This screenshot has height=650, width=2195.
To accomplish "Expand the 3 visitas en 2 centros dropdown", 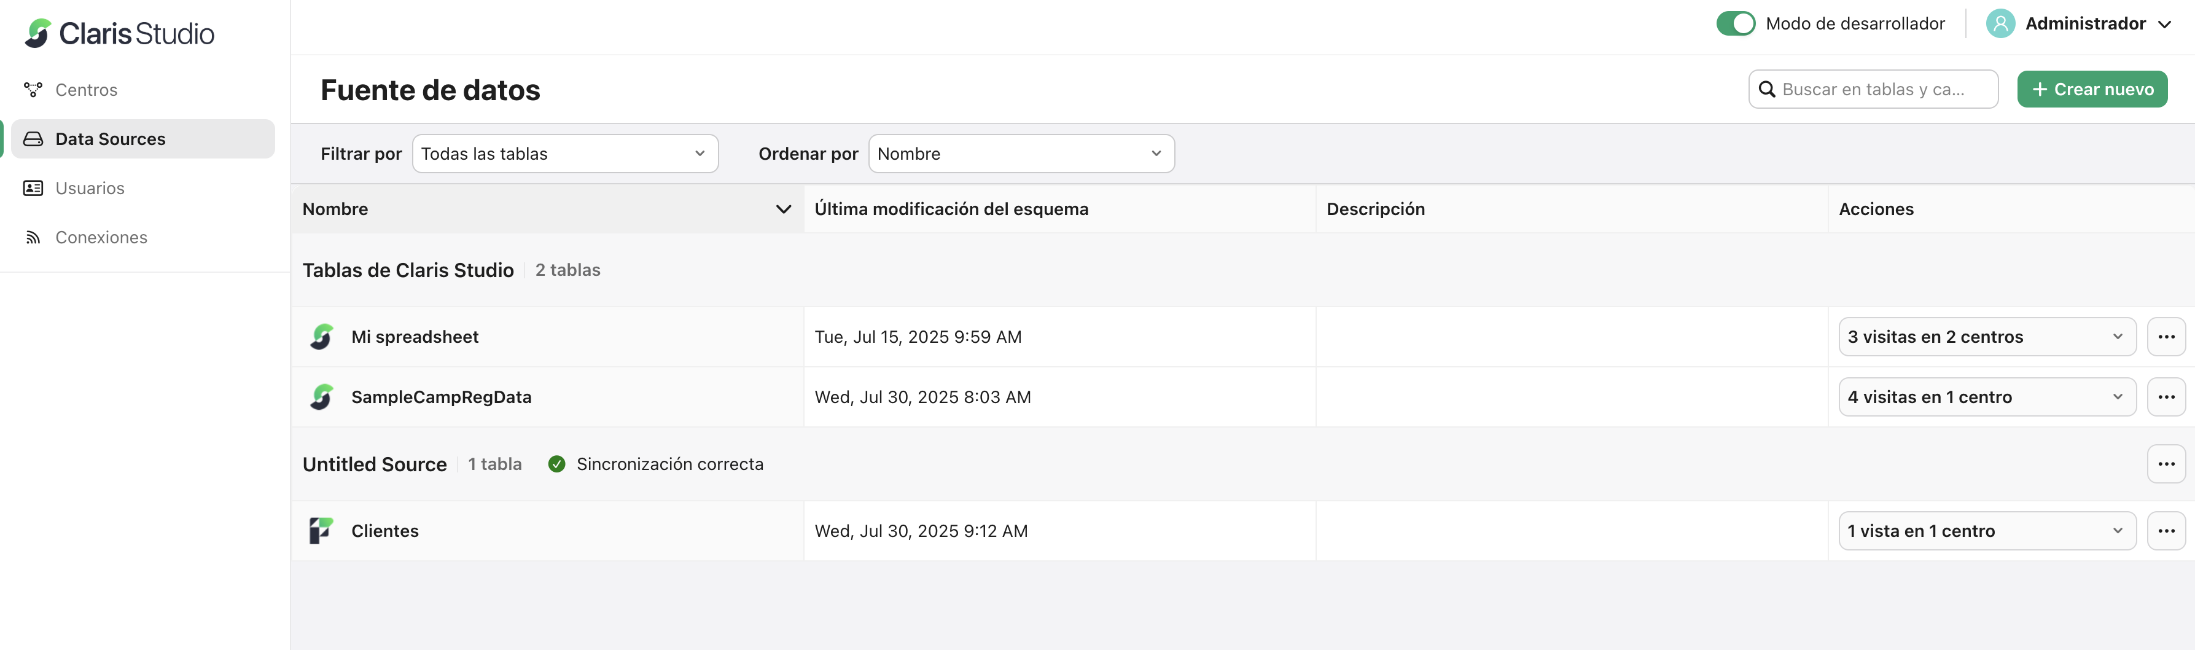I will [x=1986, y=337].
